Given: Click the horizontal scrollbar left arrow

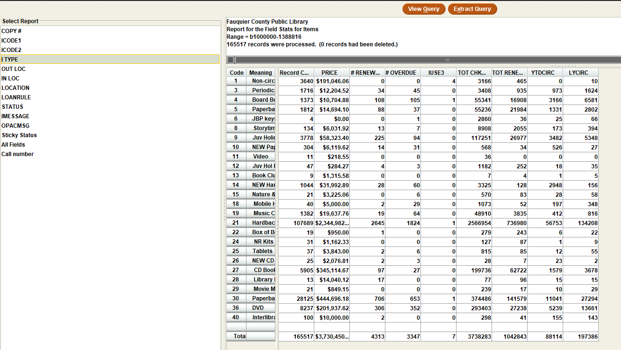Looking at the screenshot, I should (x=230, y=60).
